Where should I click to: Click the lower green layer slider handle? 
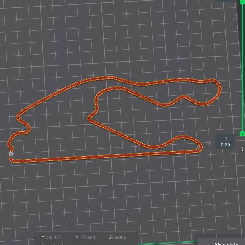(242, 134)
